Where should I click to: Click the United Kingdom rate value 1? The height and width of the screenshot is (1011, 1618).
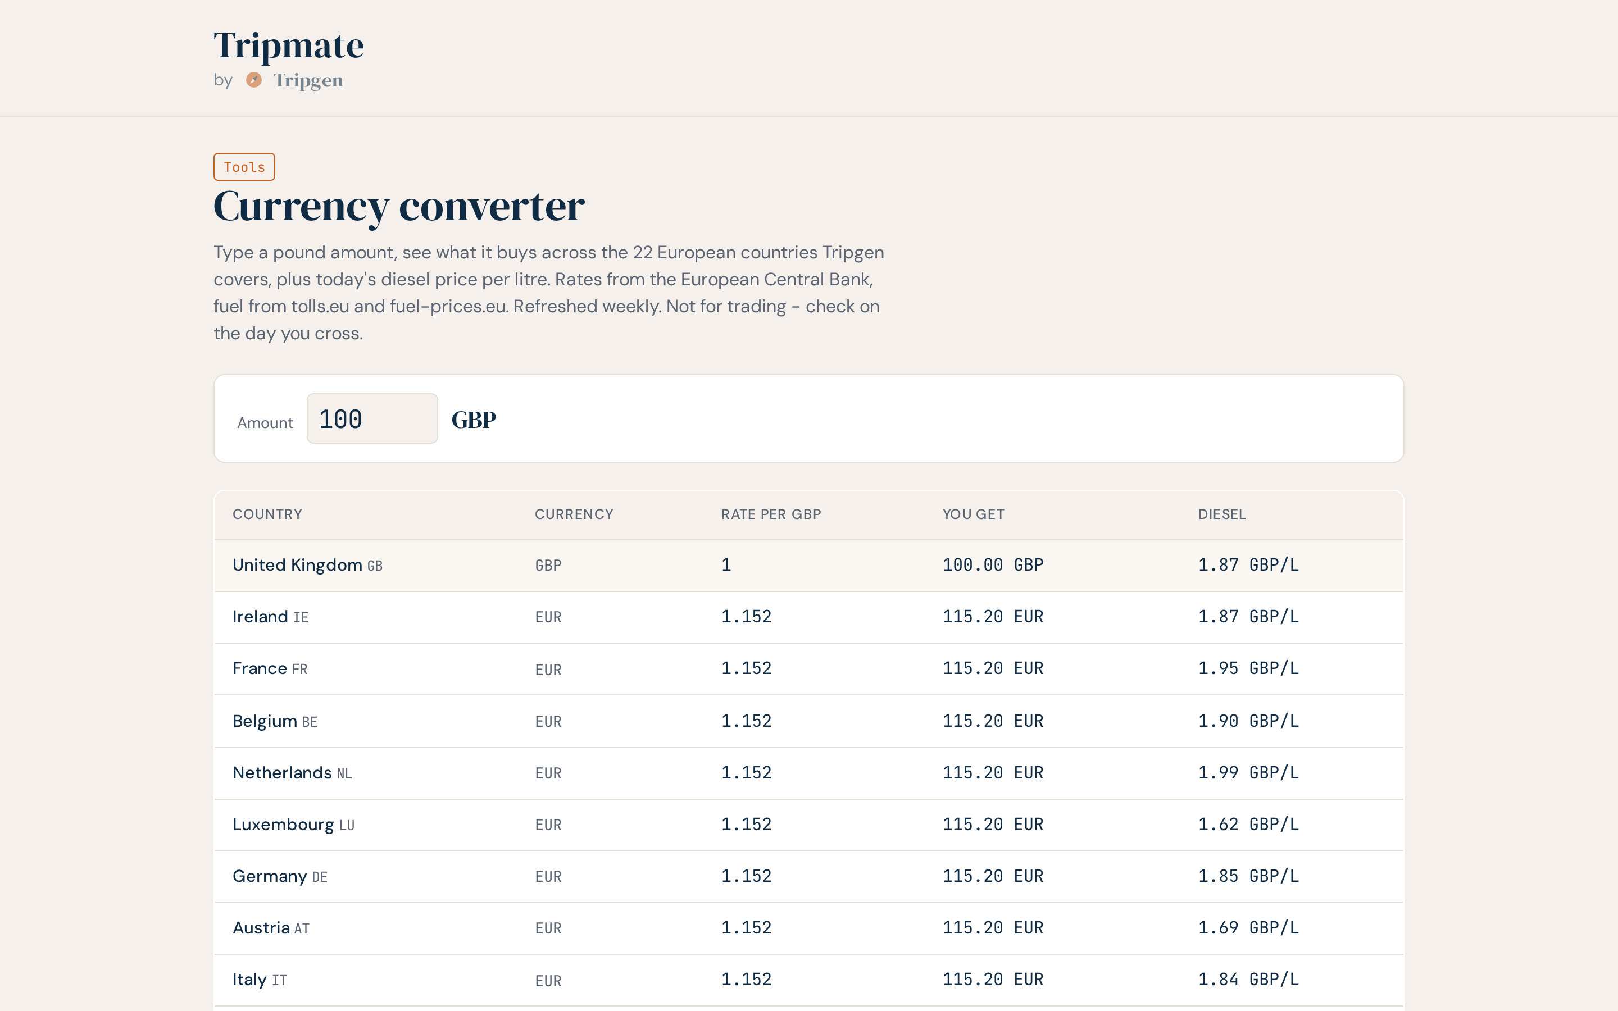(x=726, y=565)
